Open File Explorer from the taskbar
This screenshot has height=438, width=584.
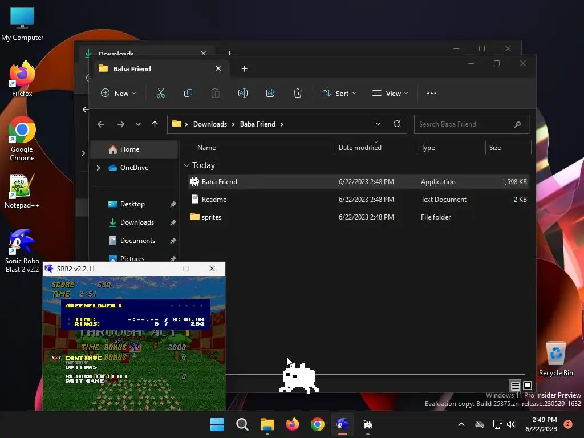pos(267,424)
